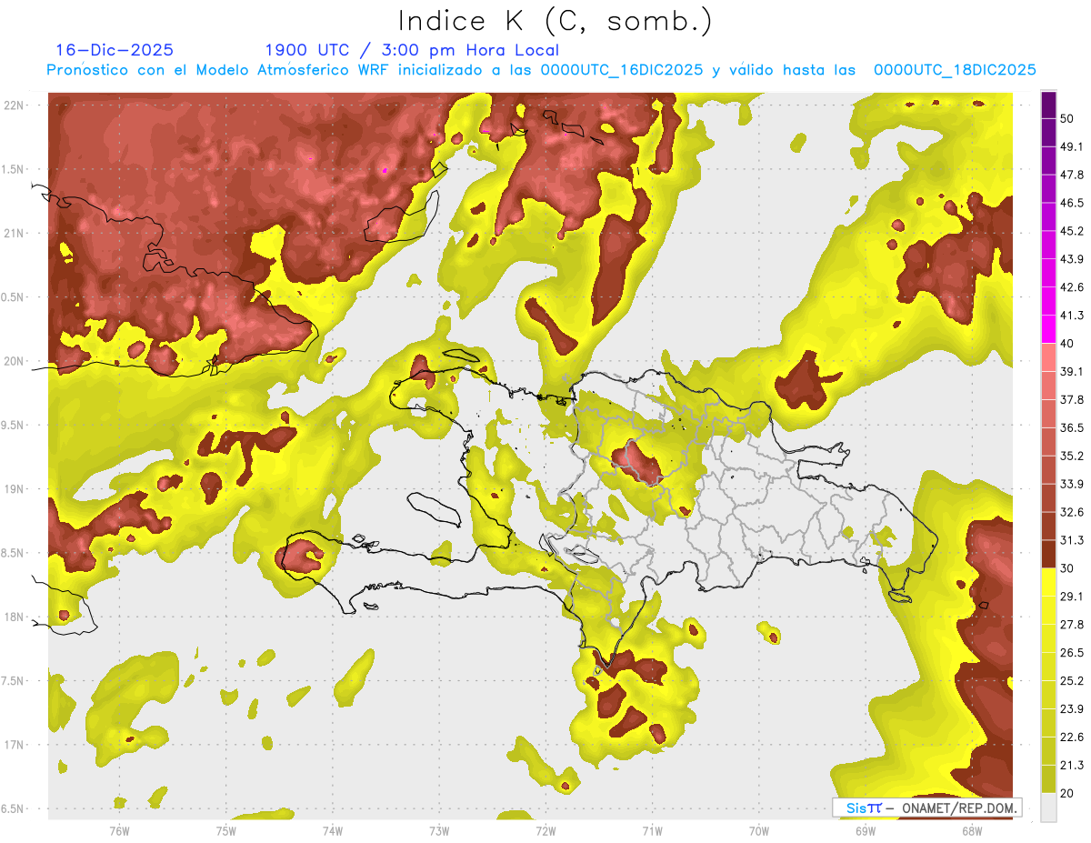The height and width of the screenshot is (843, 1091).
Task: Select the colorbar value "33.9"
Action: tap(1071, 484)
